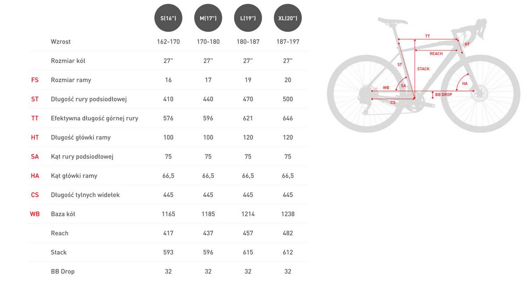Click the REACH label on bike diagram

(x=436, y=54)
